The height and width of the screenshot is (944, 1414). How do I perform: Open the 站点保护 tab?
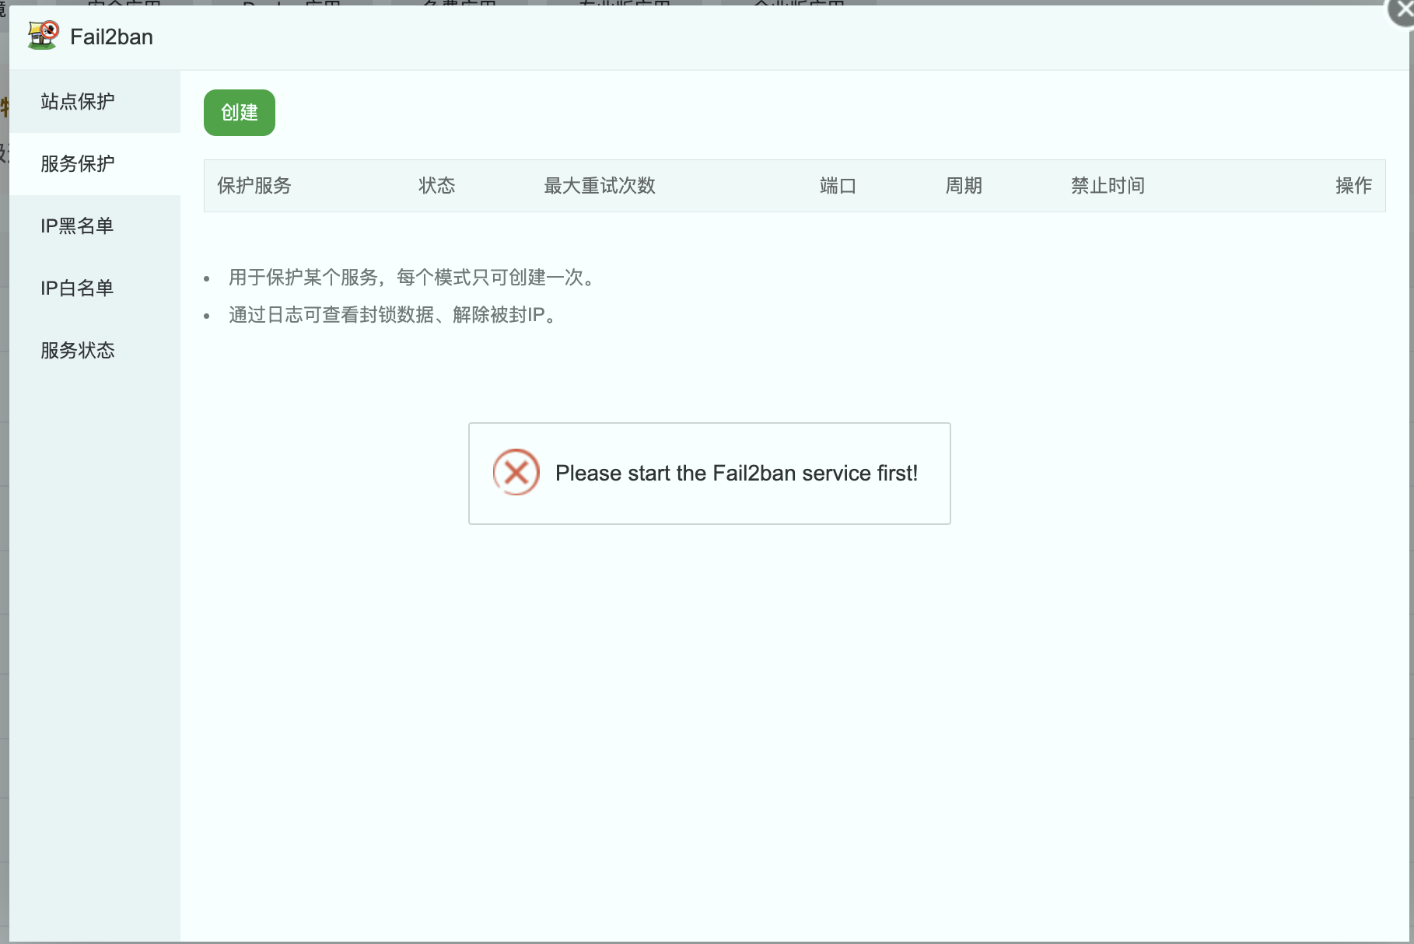pos(95,101)
